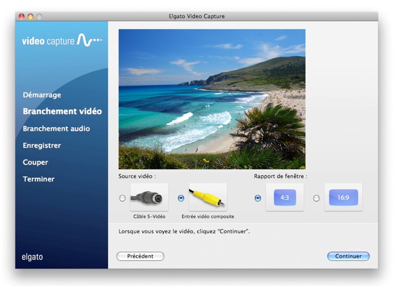
Task: Select the Branchement vidéo step
Action: (x=62, y=111)
